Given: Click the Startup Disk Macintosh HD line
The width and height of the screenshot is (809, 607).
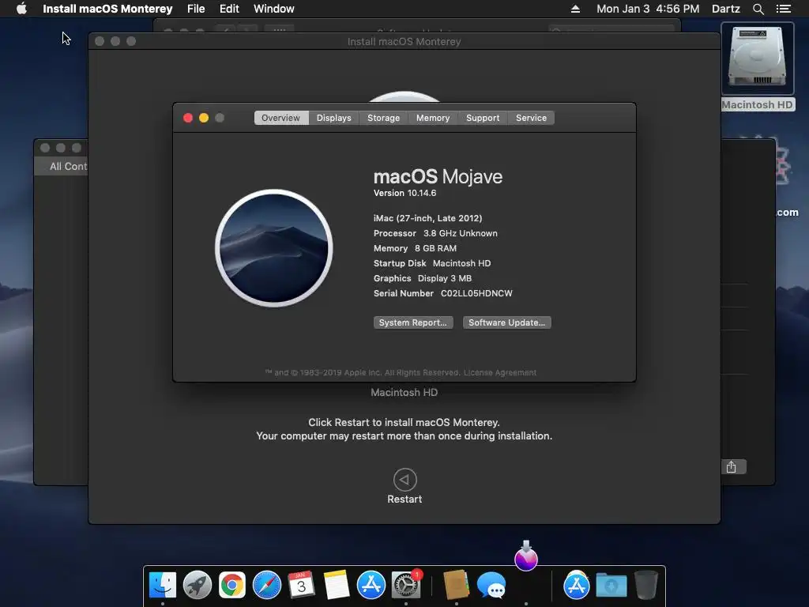Looking at the screenshot, I should click(432, 263).
